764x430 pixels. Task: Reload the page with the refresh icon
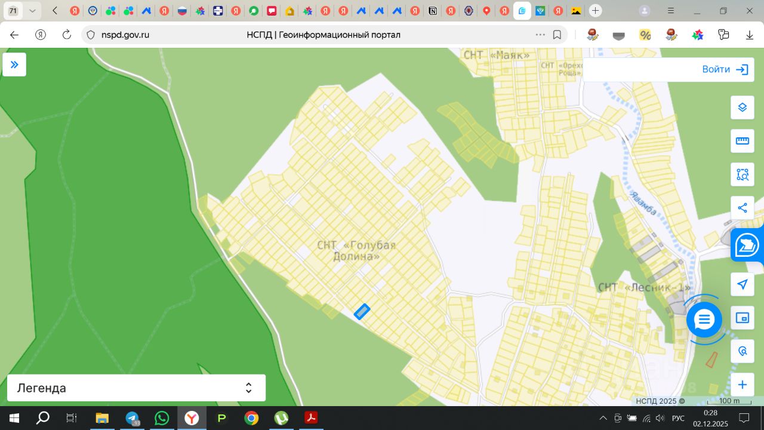point(67,35)
